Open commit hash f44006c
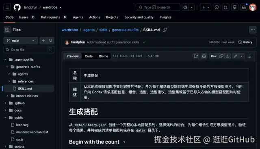Image resolution: width=260 pixels, height=149 pixels. tap(214, 42)
